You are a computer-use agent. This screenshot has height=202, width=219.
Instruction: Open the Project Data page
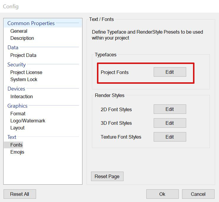pyautogui.click(x=23, y=55)
